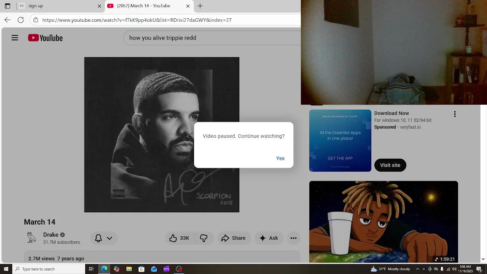Share the March 14 video
This screenshot has height=274, width=487.
point(234,238)
